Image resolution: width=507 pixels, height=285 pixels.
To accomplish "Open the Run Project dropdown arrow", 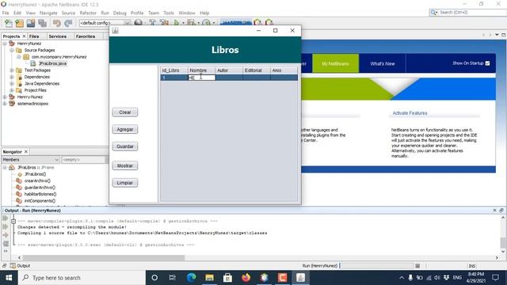I will (183, 23).
